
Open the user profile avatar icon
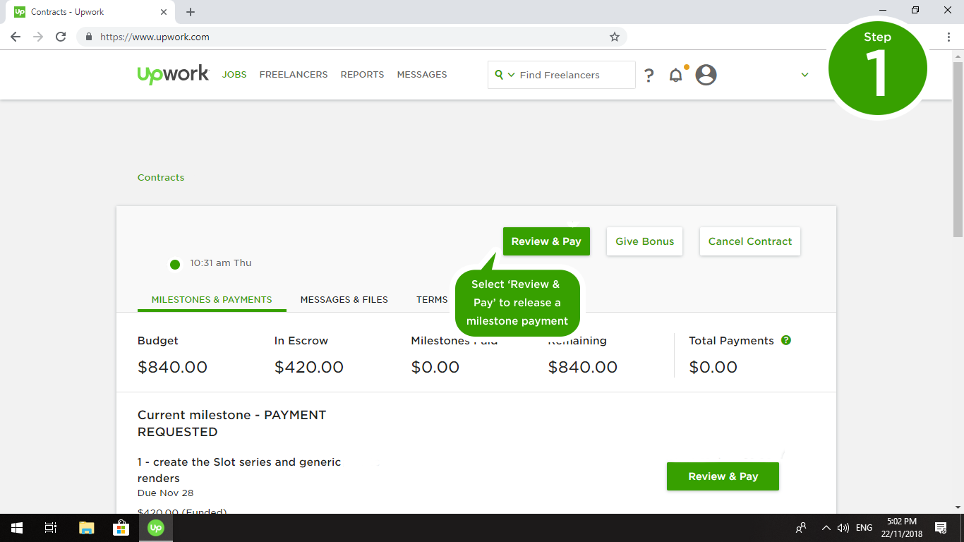point(706,75)
